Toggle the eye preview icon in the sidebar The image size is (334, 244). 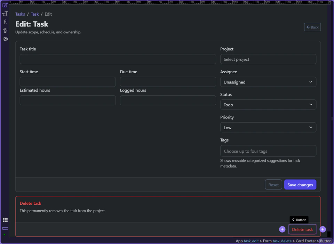tap(5, 39)
